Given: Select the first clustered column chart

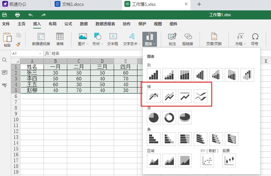Looking at the screenshot, I should point(154,75).
